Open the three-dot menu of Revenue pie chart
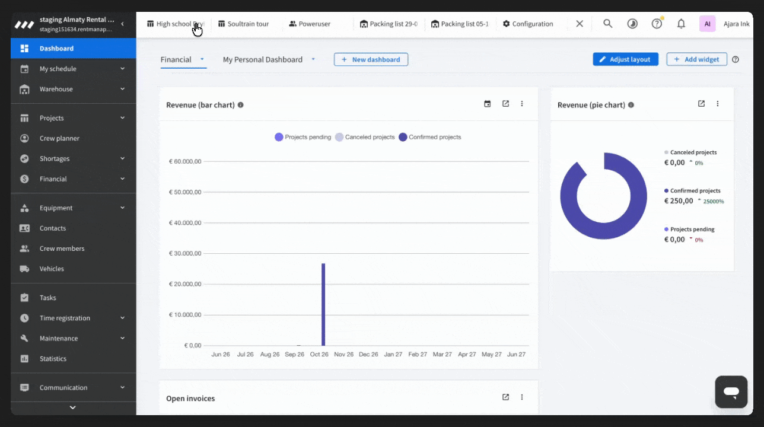The image size is (764, 427). pyautogui.click(x=717, y=104)
